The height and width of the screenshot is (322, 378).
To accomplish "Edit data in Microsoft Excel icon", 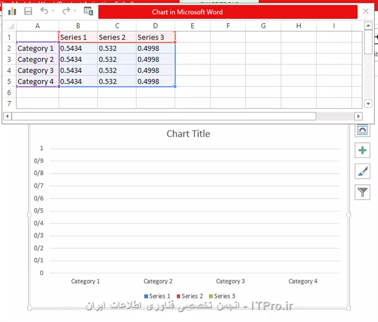I will 88,11.
